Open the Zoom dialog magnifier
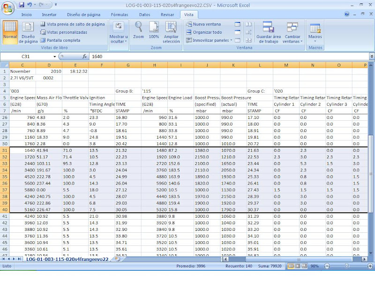The image size is (375, 281). point(138,30)
